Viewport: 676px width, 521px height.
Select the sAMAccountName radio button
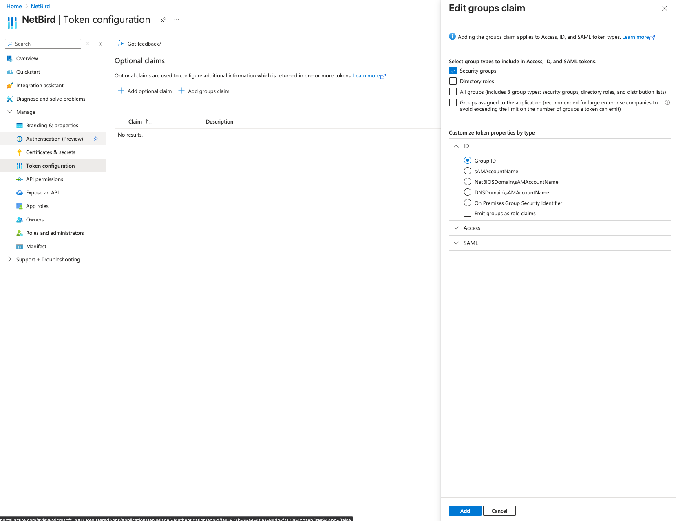pyautogui.click(x=467, y=171)
